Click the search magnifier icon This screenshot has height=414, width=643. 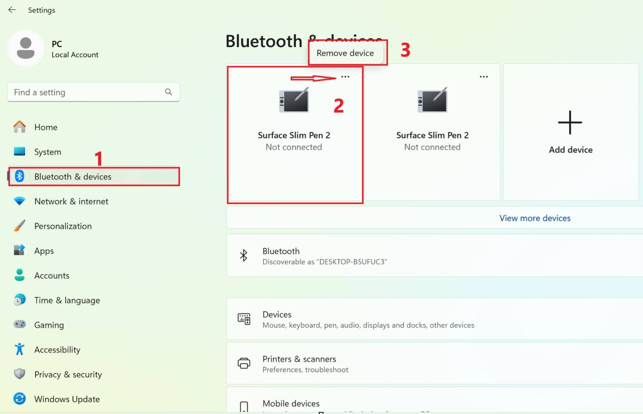pos(168,92)
